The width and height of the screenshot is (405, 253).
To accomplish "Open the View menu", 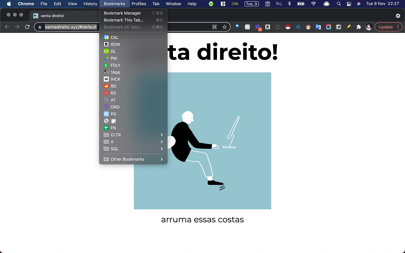I will click(72, 4).
